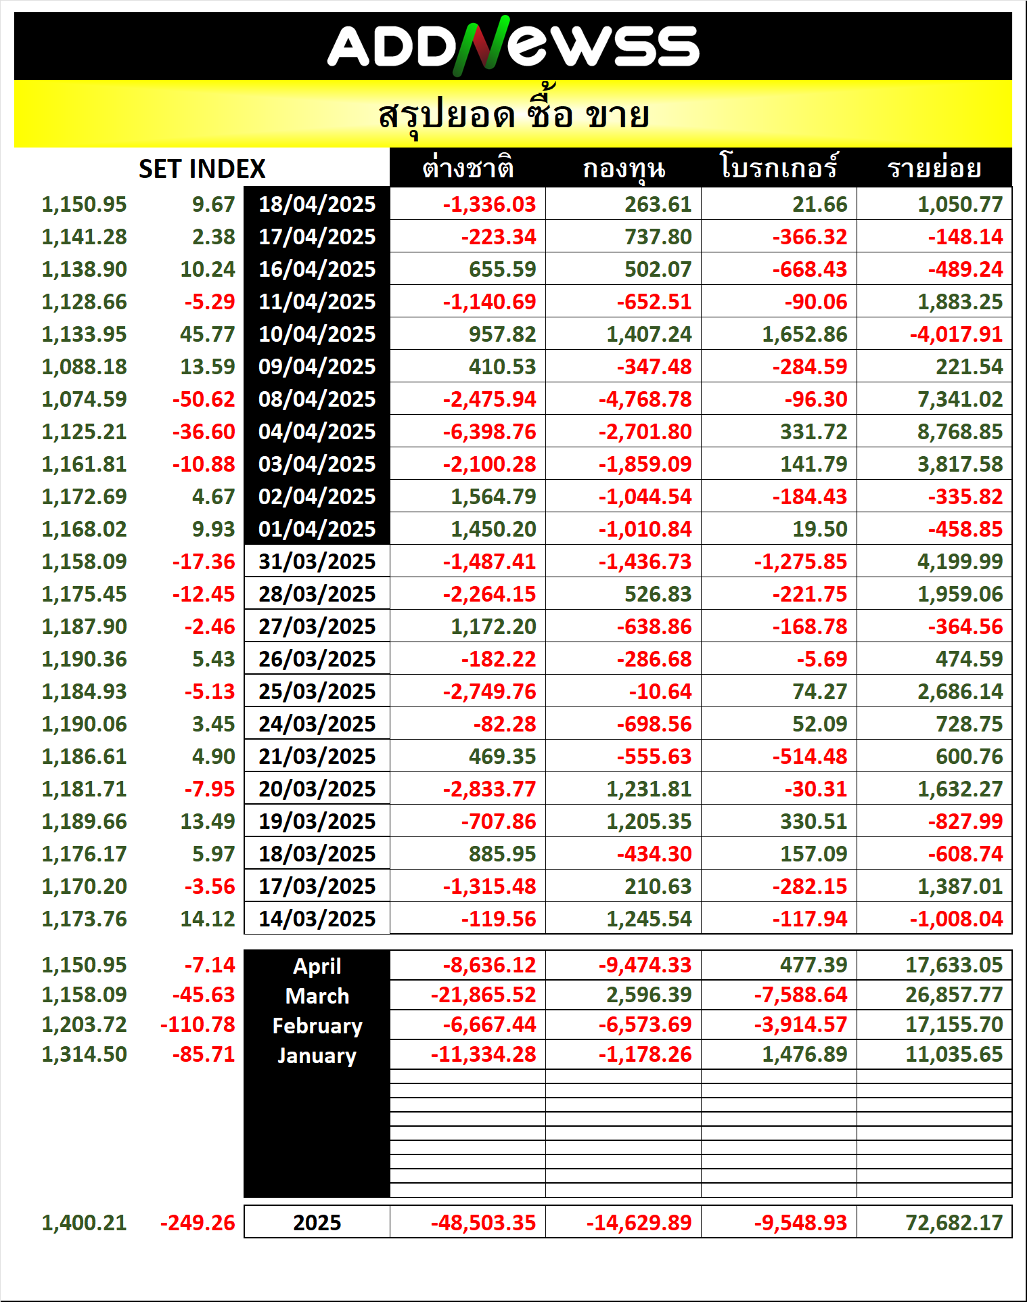The width and height of the screenshot is (1027, 1302).
Task: Click date cell 24/03/2025
Action: 317,723
